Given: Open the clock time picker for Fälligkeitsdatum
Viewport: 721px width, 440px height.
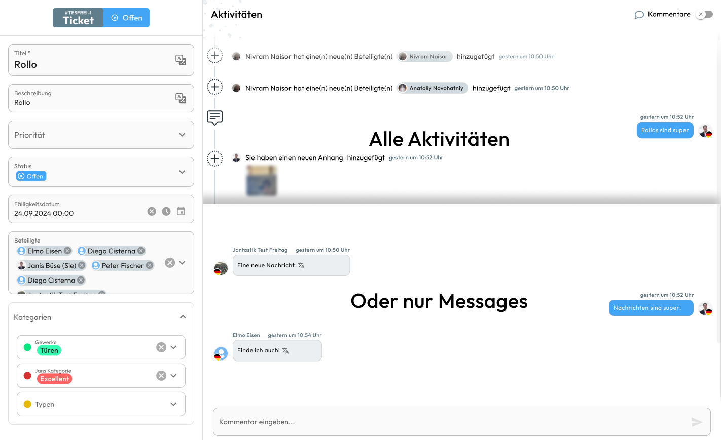Looking at the screenshot, I should coord(166,211).
